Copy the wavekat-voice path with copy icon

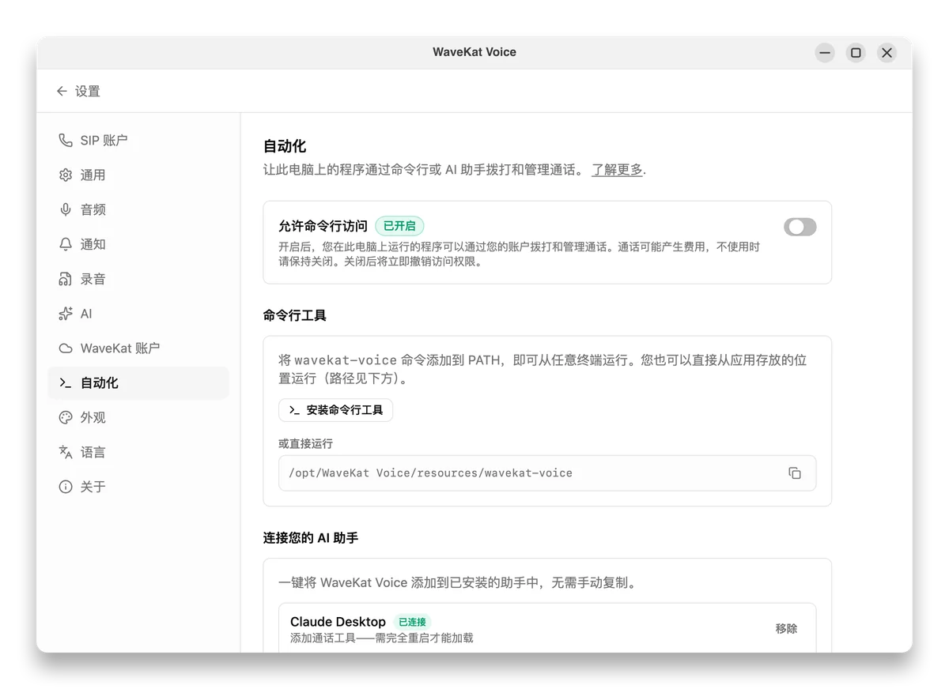pos(795,473)
